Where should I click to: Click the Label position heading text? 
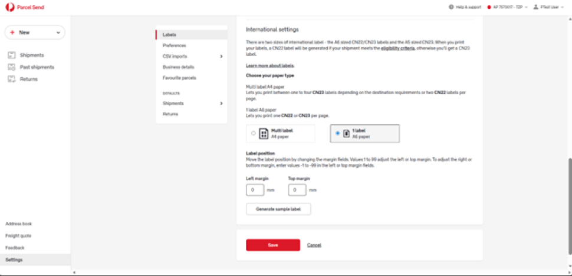(260, 153)
